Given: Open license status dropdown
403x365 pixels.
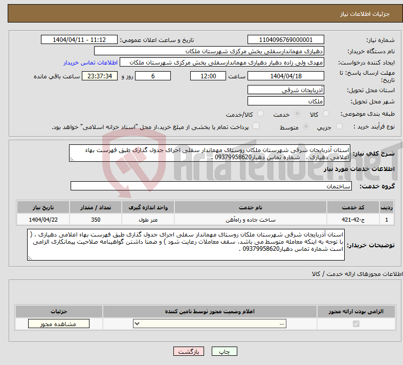Looking at the screenshot, I should pyautogui.click(x=210, y=324).
